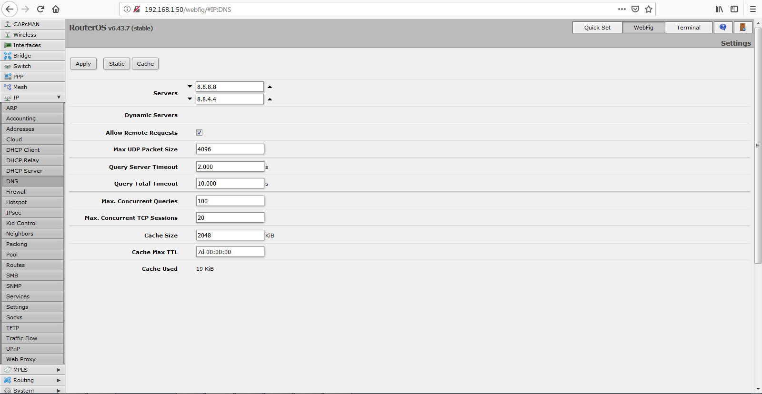This screenshot has height=394, width=762.
Task: Open Services under IP
Action: click(x=32, y=296)
